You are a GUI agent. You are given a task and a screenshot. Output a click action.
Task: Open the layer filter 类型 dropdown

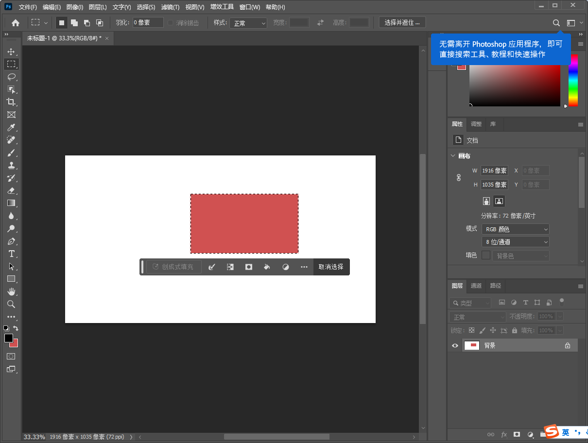click(x=470, y=303)
